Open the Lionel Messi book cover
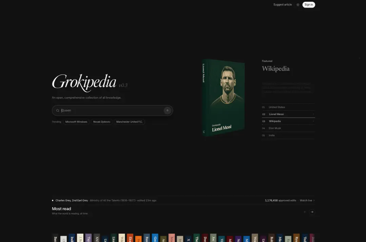The width and height of the screenshot is (366, 242). point(223,97)
